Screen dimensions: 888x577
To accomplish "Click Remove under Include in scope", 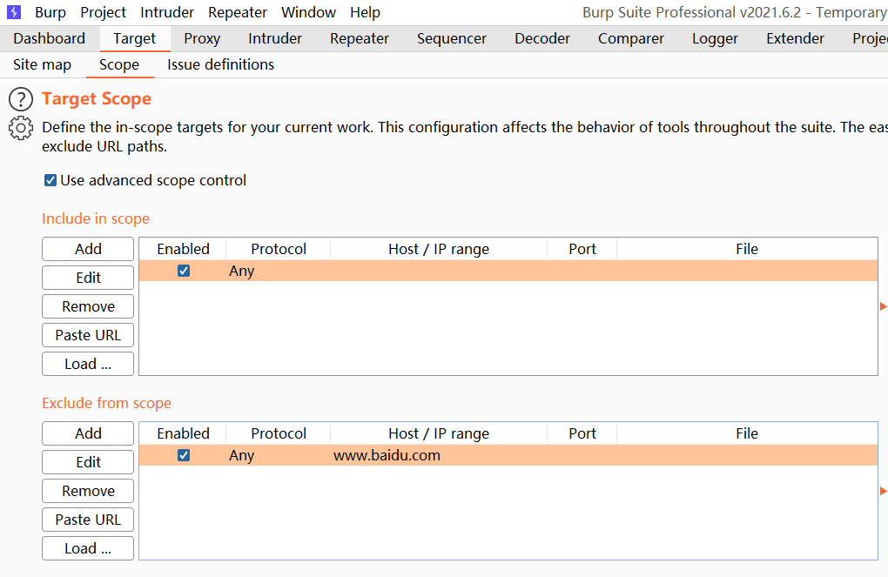I will pos(88,306).
